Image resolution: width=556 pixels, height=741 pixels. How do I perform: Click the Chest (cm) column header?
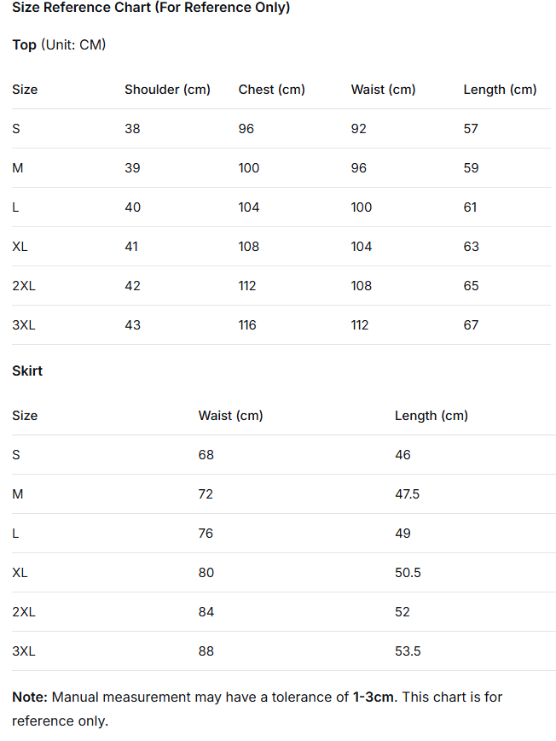[271, 90]
